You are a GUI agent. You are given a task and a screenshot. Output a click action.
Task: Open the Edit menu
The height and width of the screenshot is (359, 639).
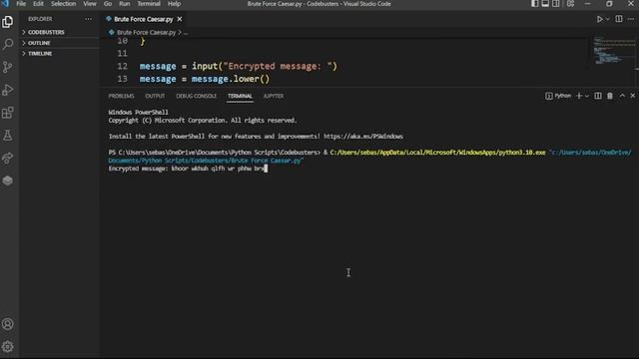tap(38, 4)
